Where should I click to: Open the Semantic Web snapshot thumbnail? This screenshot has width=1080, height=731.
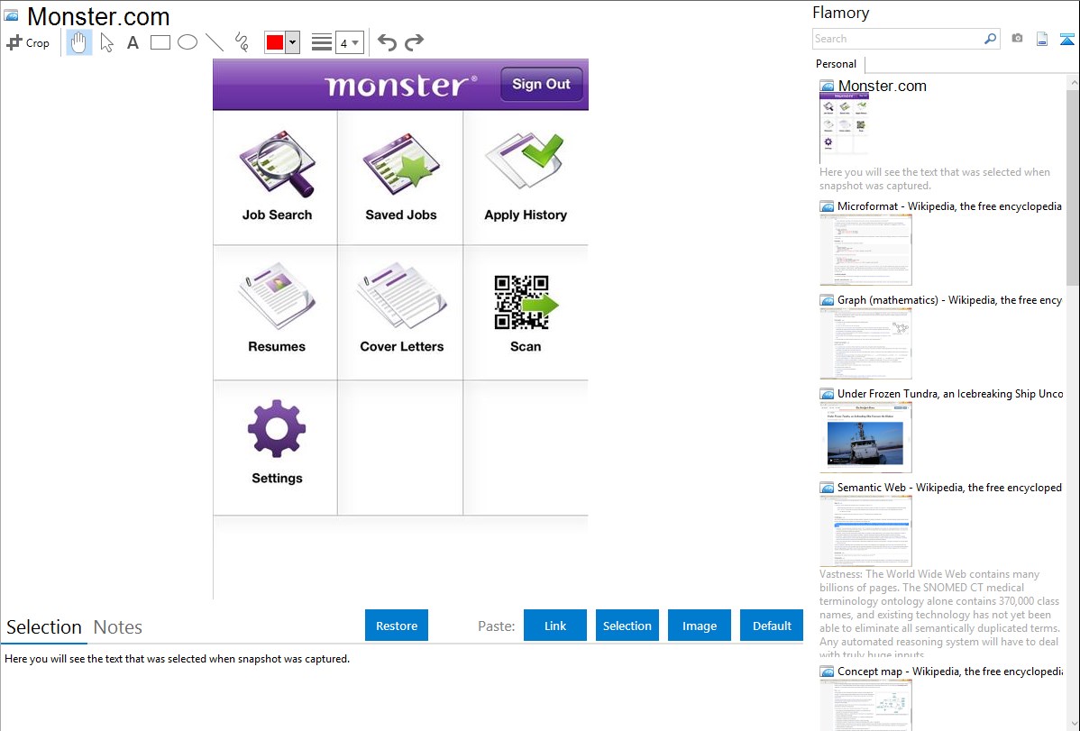[865, 531]
